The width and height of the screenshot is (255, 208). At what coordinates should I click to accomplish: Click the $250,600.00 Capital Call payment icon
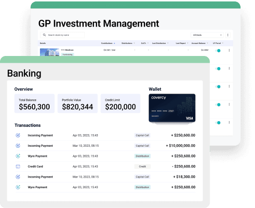click(18, 135)
